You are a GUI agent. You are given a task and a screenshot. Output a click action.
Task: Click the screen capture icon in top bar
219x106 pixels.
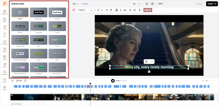[147, 4]
